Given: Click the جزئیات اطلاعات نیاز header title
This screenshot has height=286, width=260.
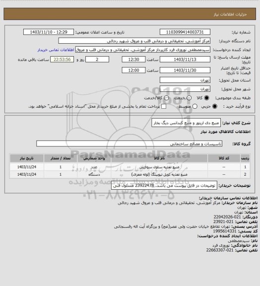Looking at the screenshot, I should pyautogui.click(x=230, y=14).
